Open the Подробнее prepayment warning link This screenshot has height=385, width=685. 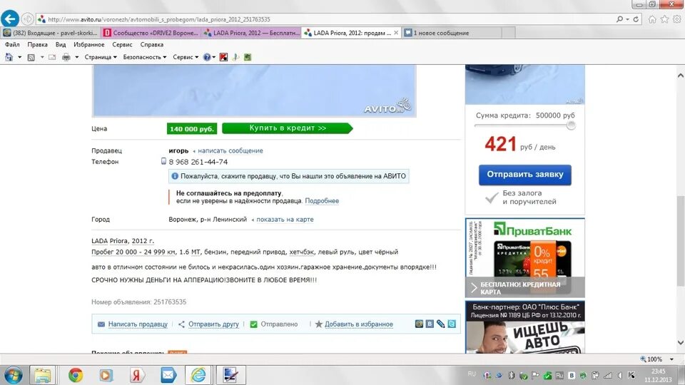322,201
